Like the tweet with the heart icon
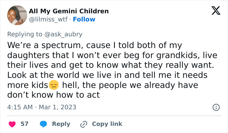This screenshot has height=133, width=228. click(x=12, y=124)
